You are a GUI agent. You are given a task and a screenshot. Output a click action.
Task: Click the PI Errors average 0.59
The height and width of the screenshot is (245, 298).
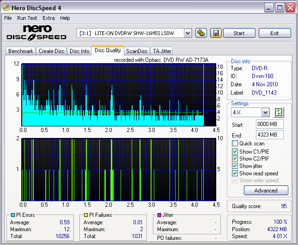point(65,222)
